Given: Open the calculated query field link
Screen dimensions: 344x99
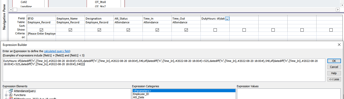Looking at the screenshot, I should [57, 51].
